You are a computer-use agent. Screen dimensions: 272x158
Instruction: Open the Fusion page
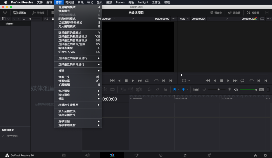(136, 155)
